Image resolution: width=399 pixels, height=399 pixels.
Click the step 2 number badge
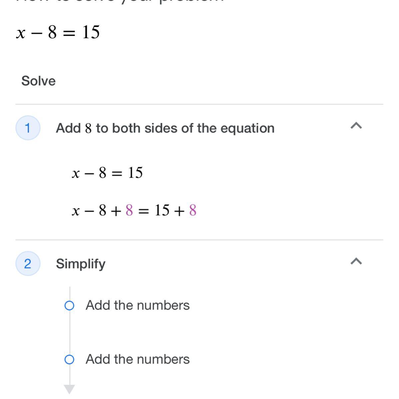click(x=28, y=264)
